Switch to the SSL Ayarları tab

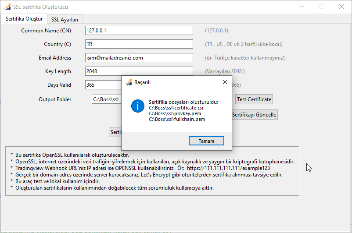[x=65, y=19]
